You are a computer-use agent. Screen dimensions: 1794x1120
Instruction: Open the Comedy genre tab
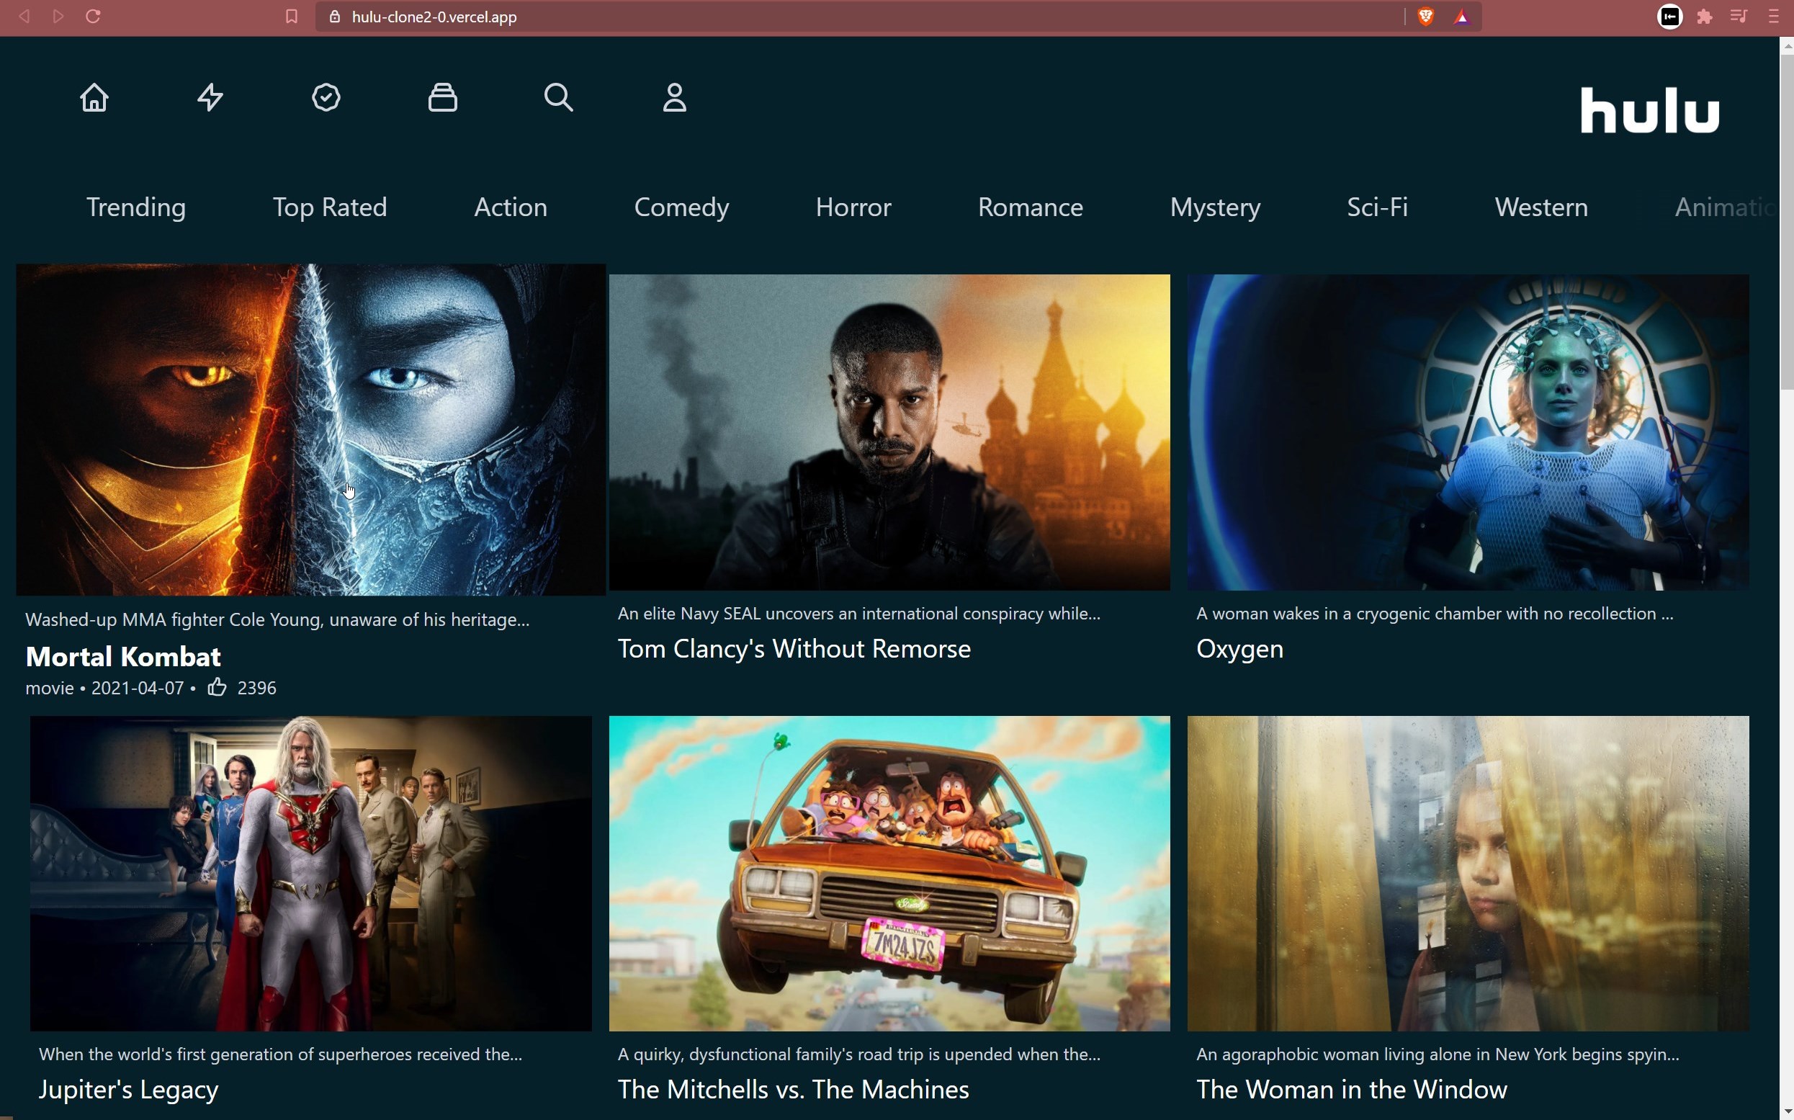point(681,207)
